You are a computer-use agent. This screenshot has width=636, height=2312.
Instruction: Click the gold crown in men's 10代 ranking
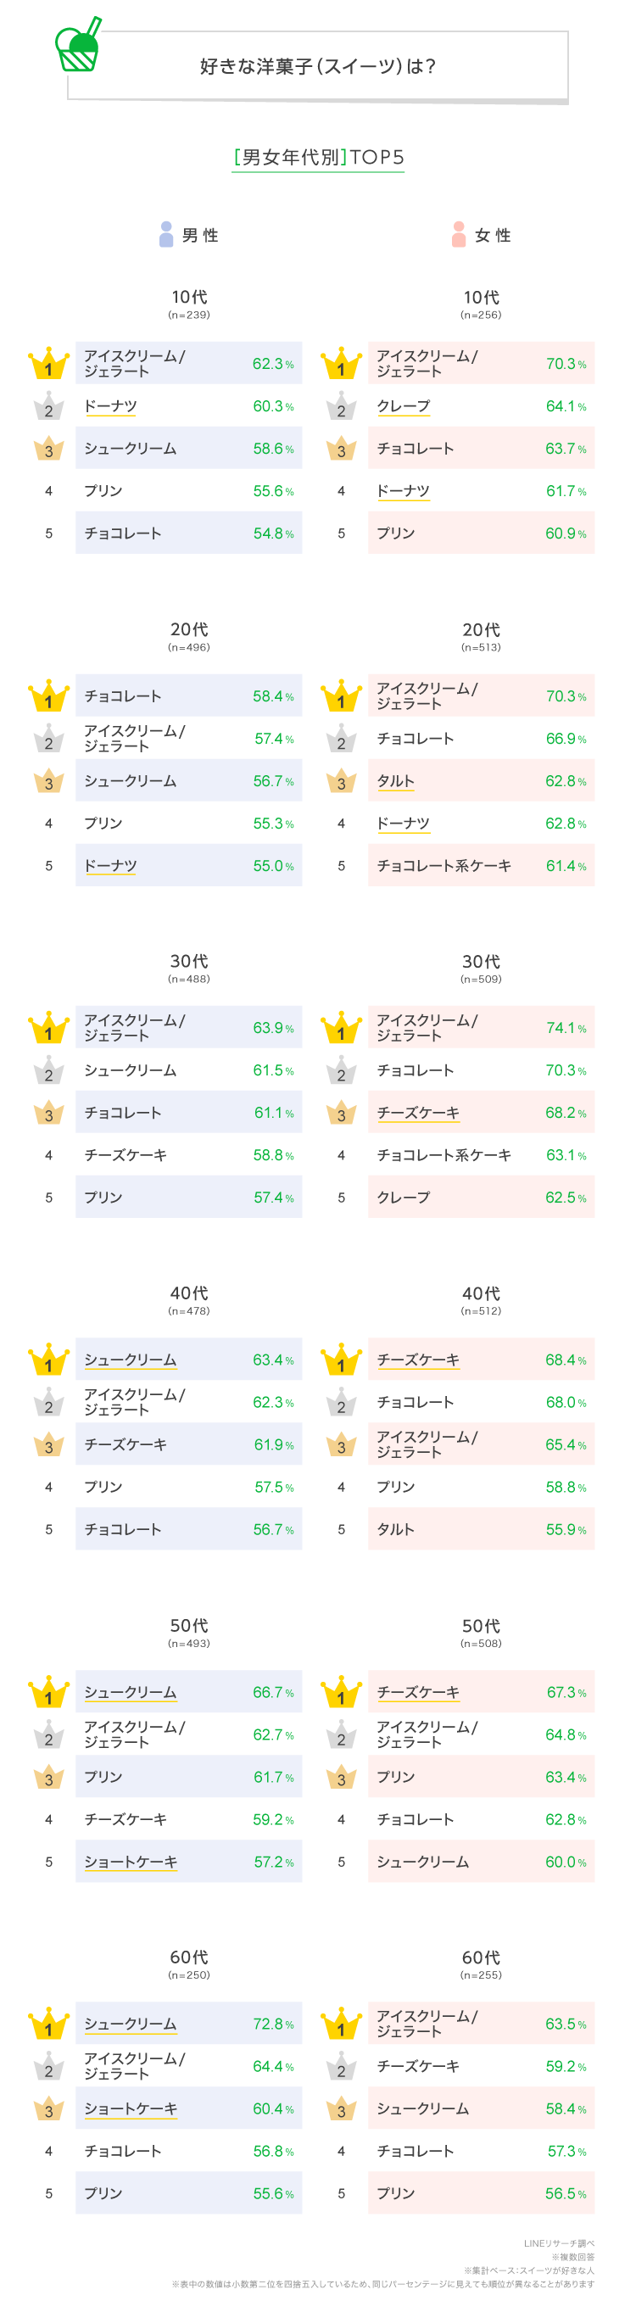tap(48, 364)
